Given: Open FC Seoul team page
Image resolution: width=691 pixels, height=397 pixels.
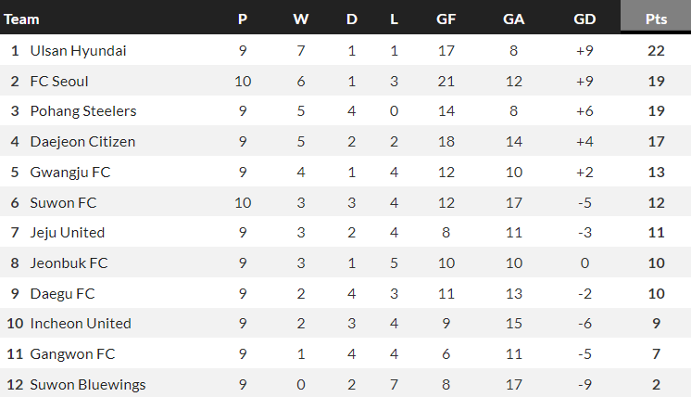Looking at the screenshot, I should click(59, 81).
